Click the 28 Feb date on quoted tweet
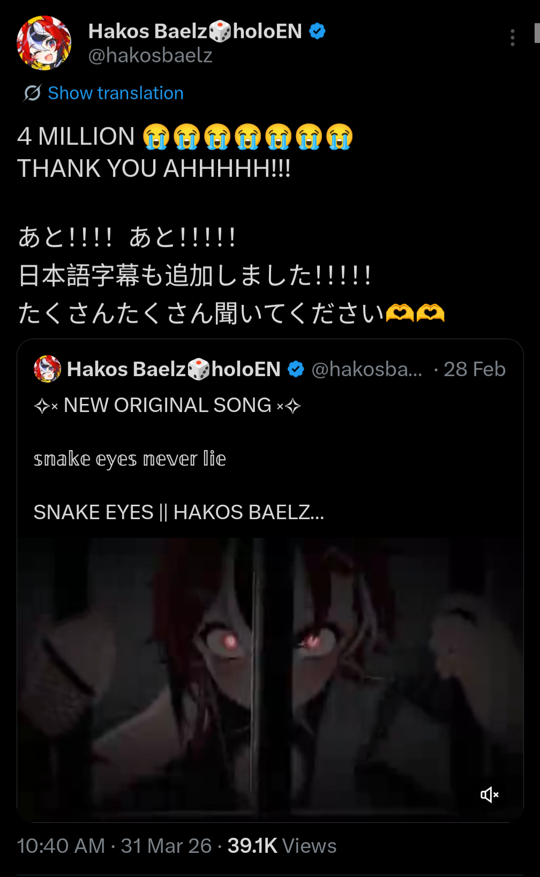The height and width of the screenshot is (877, 540). (475, 369)
